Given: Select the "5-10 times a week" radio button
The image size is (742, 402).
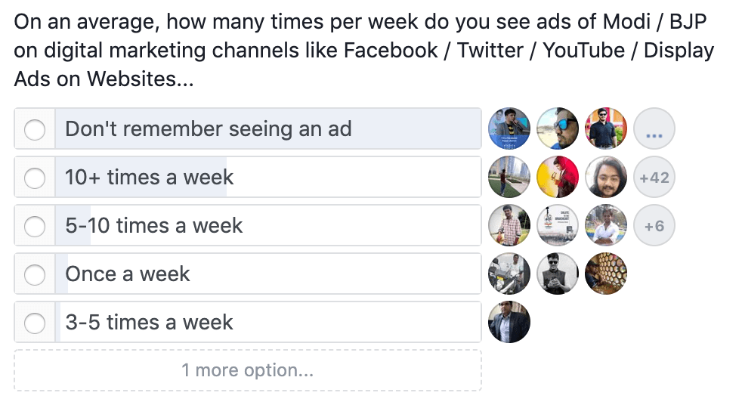Looking at the screenshot, I should tap(35, 227).
